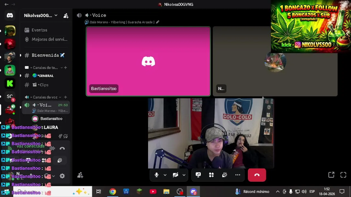Open Chrome from the taskbar
Screen dimensions: 351x197
(113, 192)
